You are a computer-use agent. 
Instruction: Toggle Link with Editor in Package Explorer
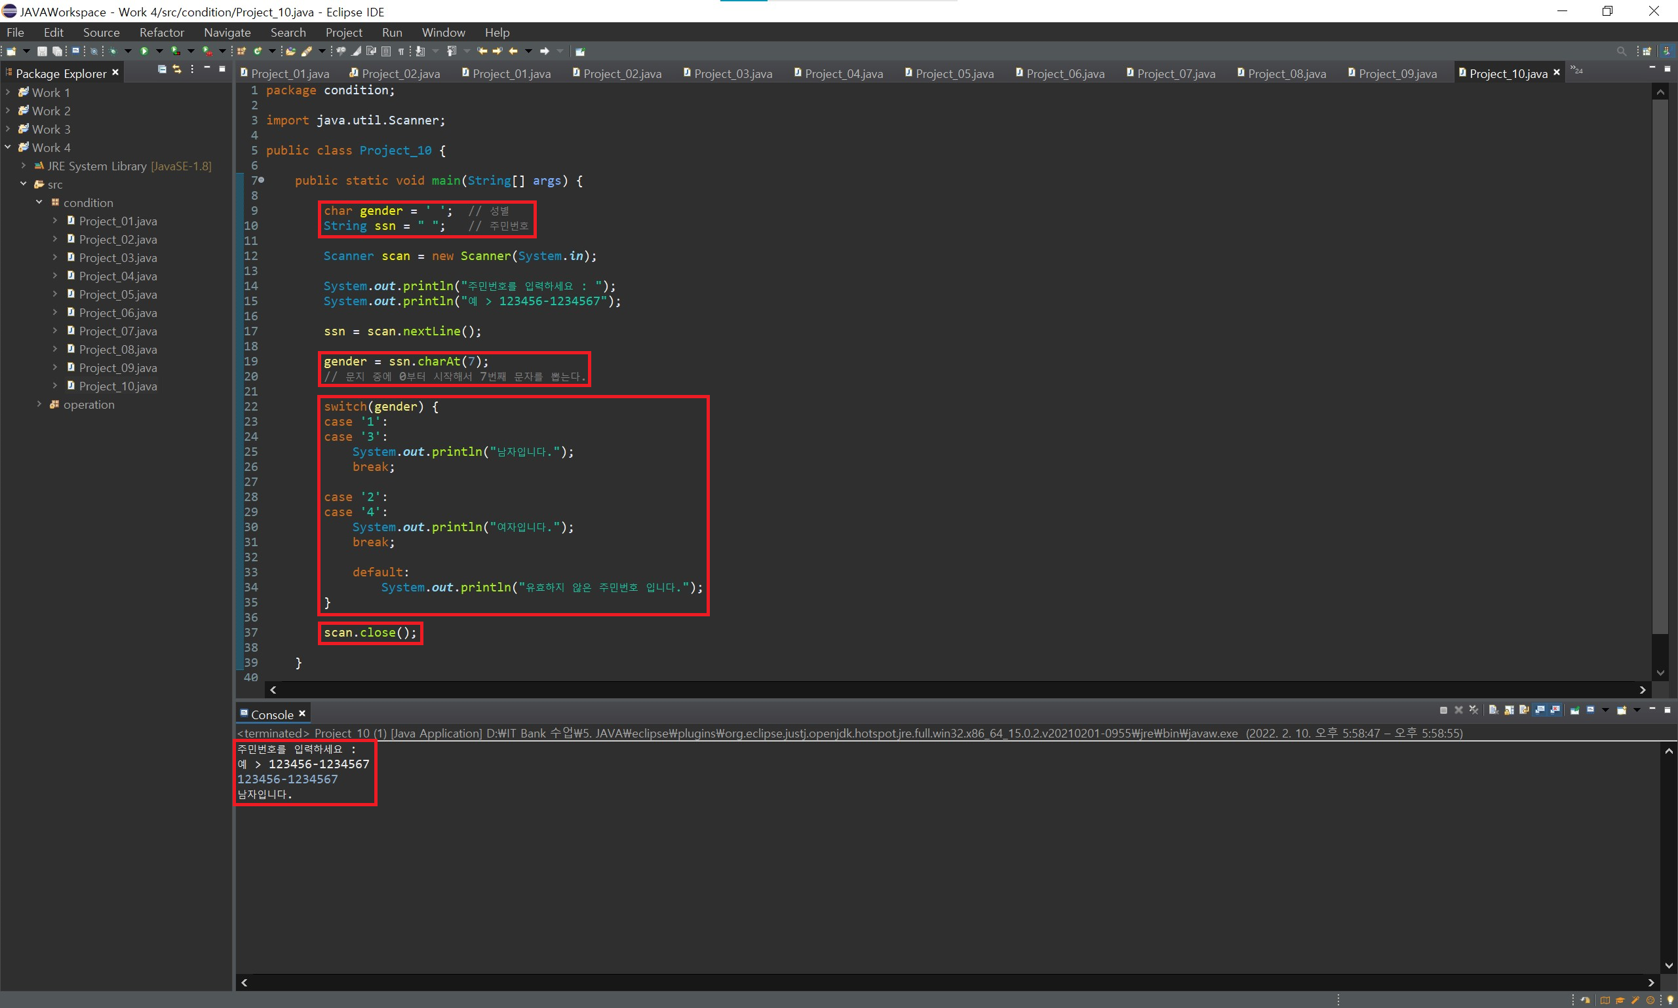tap(177, 69)
